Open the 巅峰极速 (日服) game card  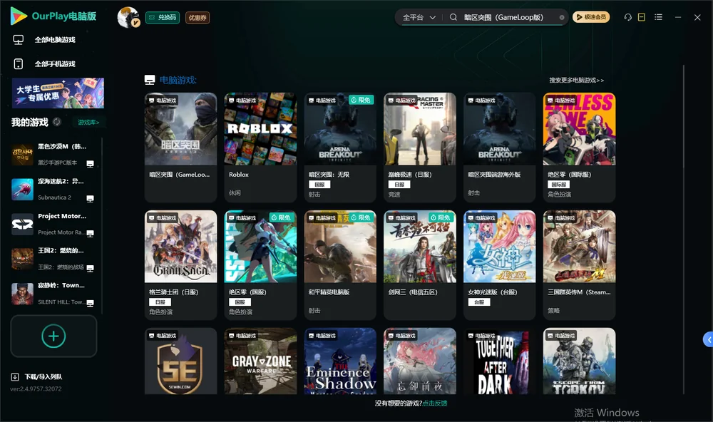point(420,147)
